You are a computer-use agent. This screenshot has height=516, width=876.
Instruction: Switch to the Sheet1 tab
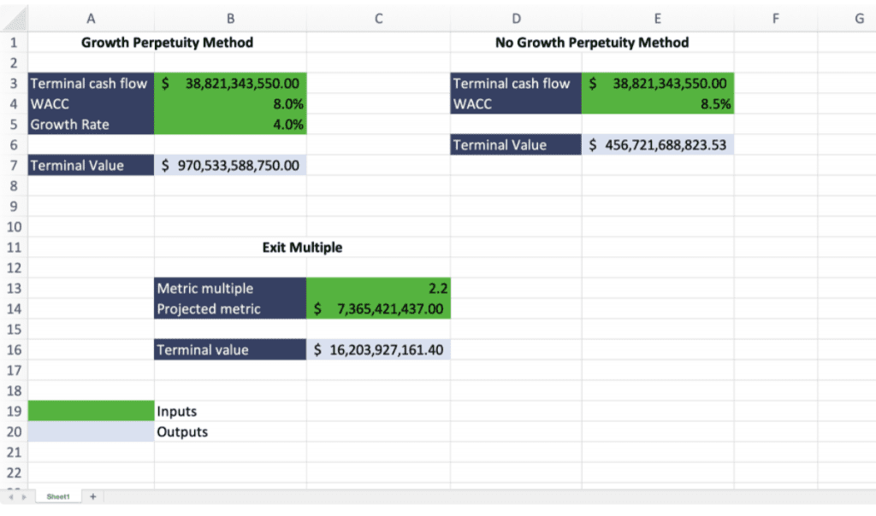click(x=56, y=495)
